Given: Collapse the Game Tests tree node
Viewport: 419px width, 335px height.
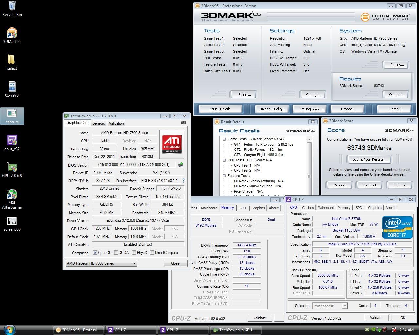Looking at the screenshot, I should (x=225, y=139).
